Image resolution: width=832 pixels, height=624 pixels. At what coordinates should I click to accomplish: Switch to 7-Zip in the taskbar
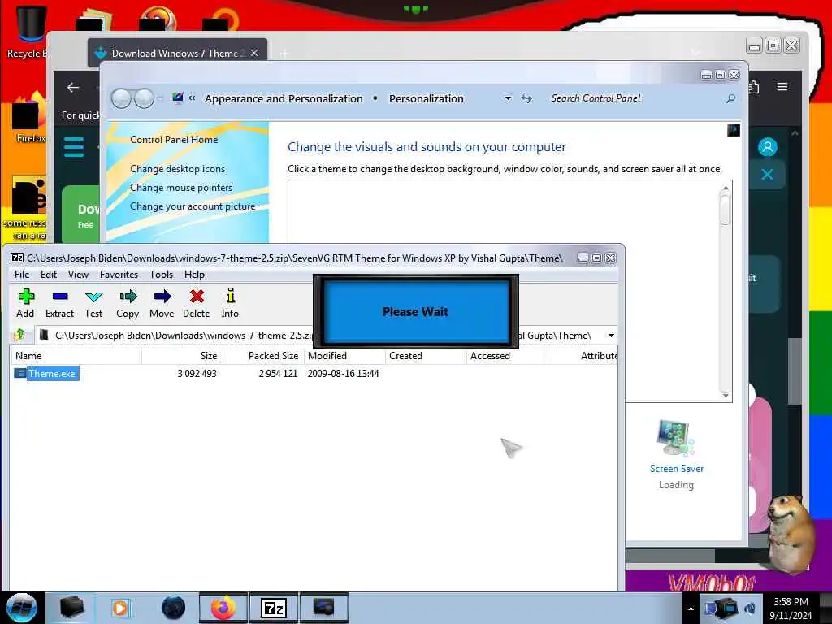[x=274, y=608]
